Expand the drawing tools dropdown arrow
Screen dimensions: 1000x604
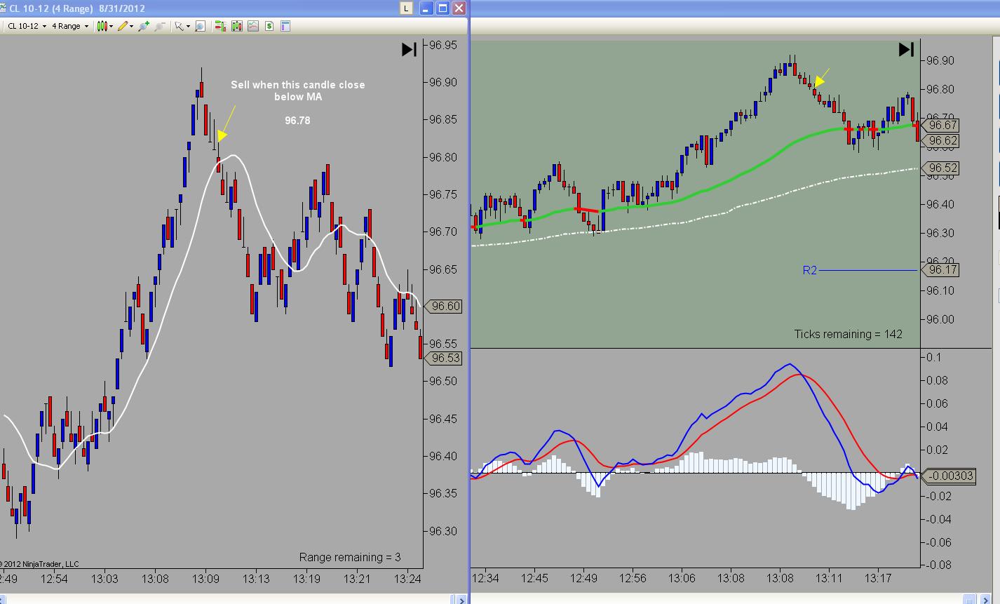tap(132, 27)
